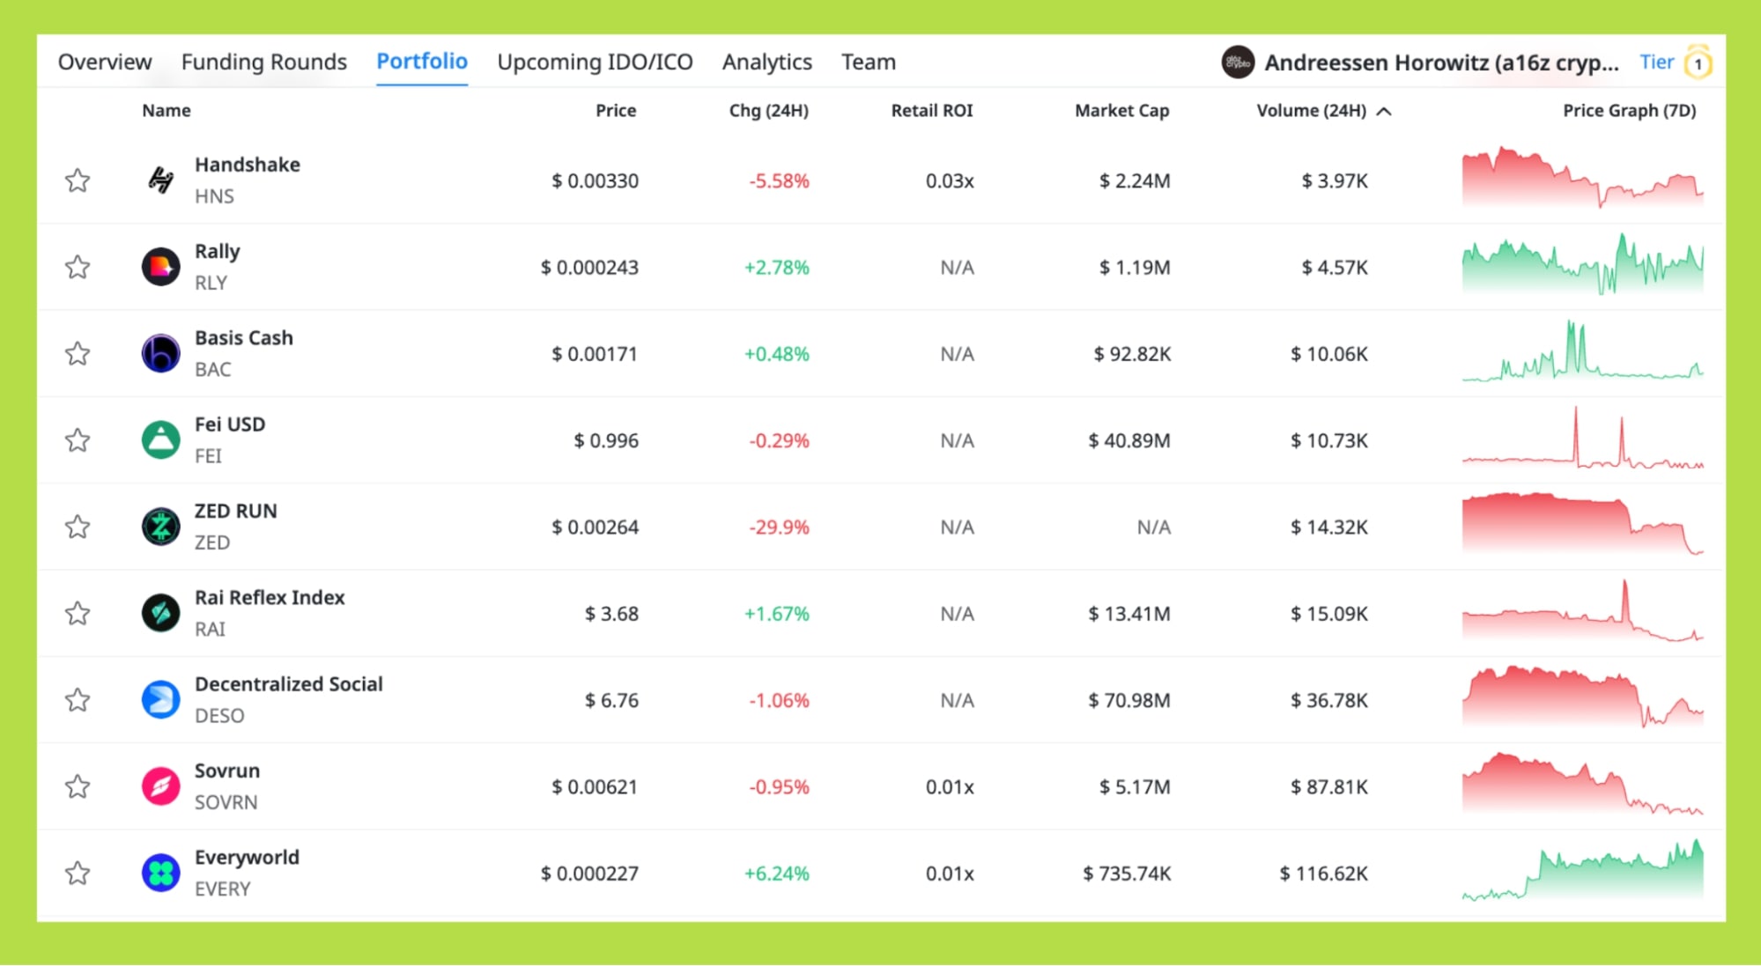Click the Handshake HNS logo icon
Viewport: 1761px width, 966px height.
160,181
